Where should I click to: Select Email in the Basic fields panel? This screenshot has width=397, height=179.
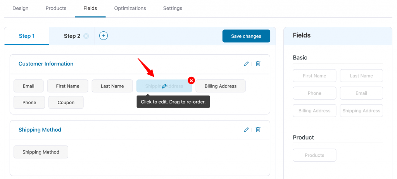[361, 93]
